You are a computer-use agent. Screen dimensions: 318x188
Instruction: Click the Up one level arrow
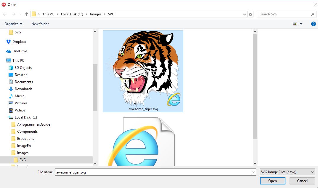[x=27, y=14]
